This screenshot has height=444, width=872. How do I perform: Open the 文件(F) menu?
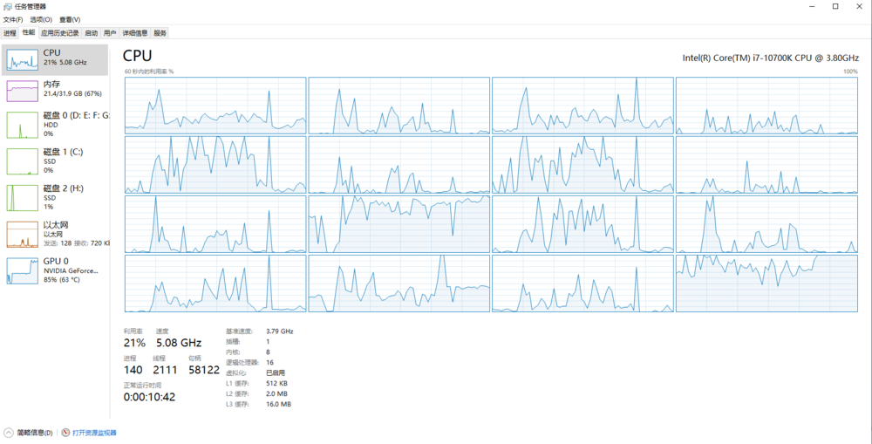coord(13,19)
